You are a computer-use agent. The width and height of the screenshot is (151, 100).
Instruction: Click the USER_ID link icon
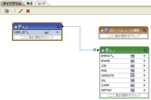tap(27, 32)
